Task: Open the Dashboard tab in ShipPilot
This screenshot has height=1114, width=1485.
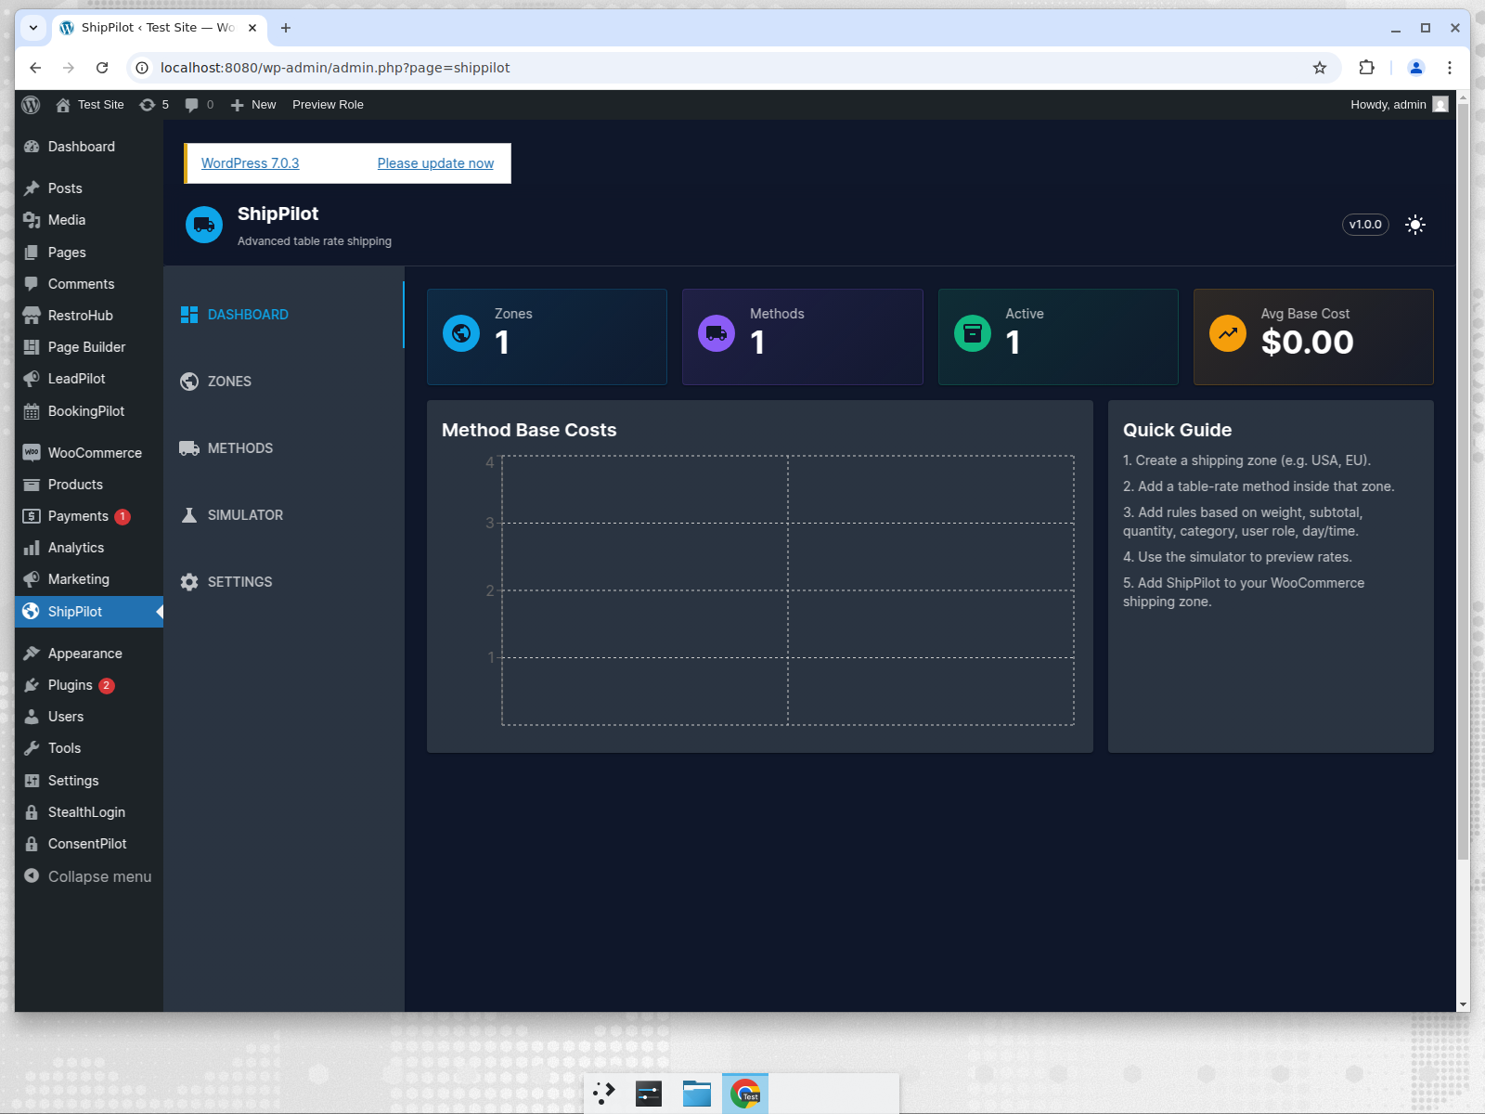Action: click(x=284, y=315)
